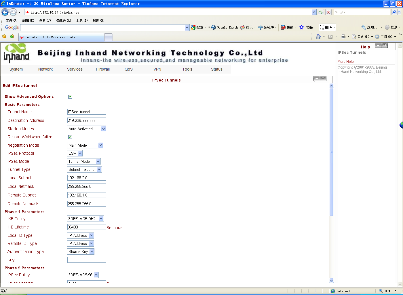Click the form's scroll down arrow
Screen dimensions: 403x295
pyautogui.click(x=331, y=280)
